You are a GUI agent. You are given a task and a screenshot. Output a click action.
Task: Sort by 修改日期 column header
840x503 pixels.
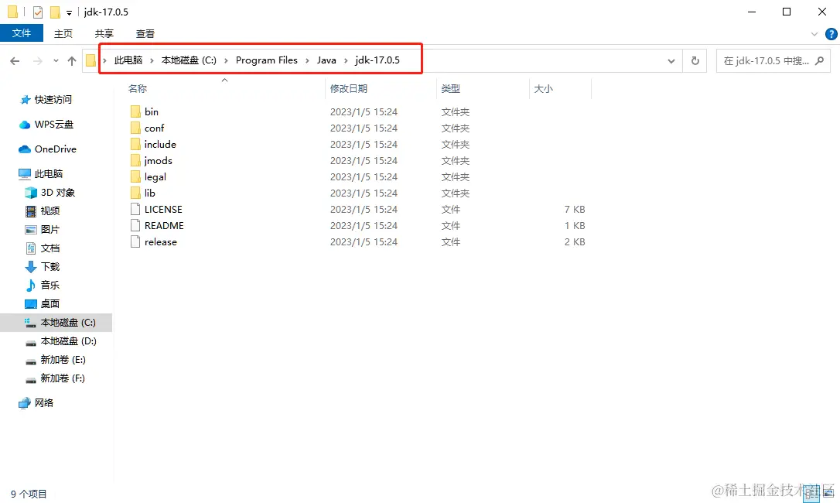click(349, 88)
